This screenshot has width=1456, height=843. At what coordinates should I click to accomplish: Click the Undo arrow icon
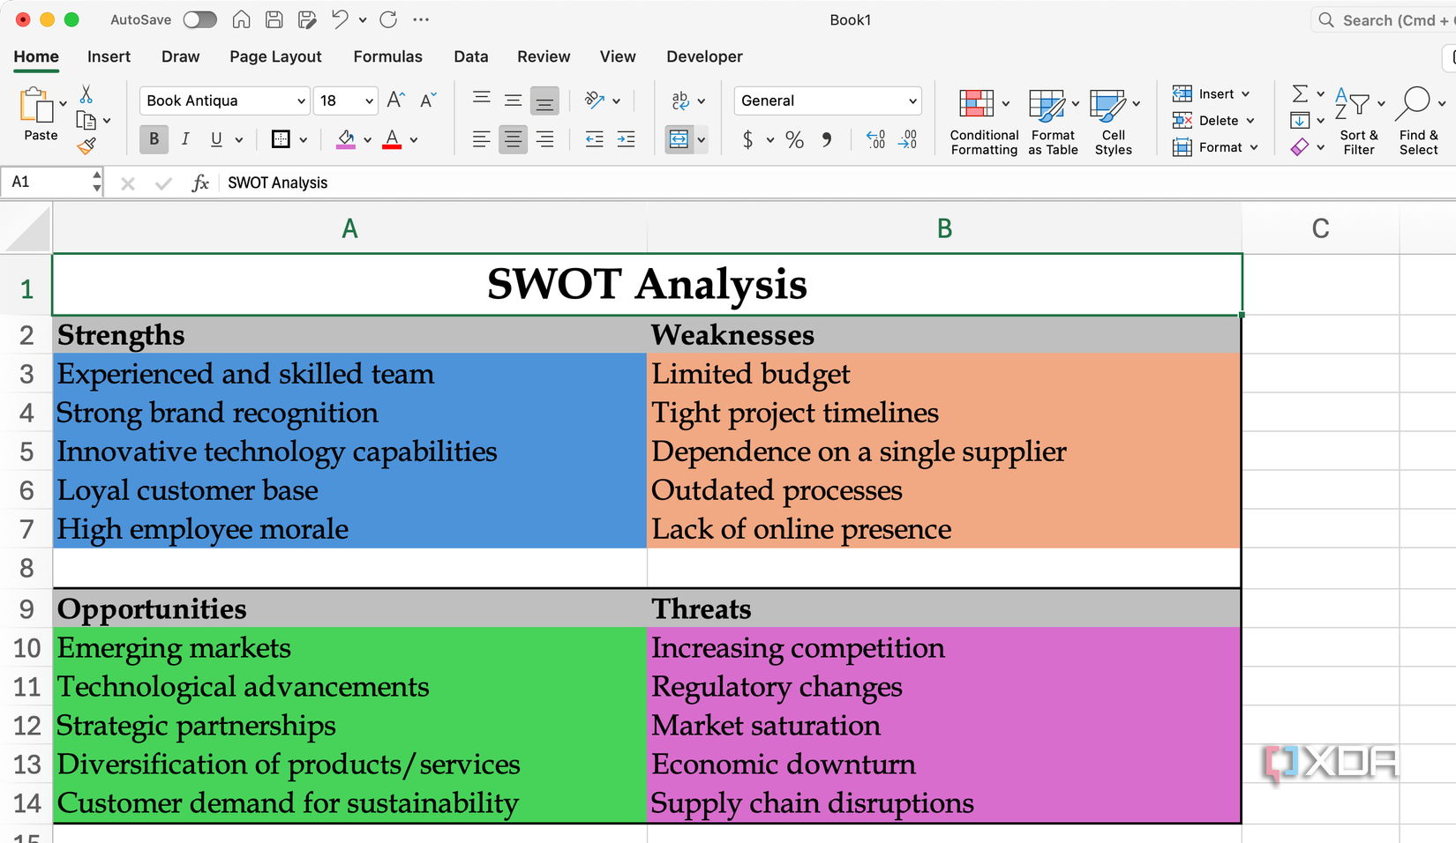click(x=340, y=19)
